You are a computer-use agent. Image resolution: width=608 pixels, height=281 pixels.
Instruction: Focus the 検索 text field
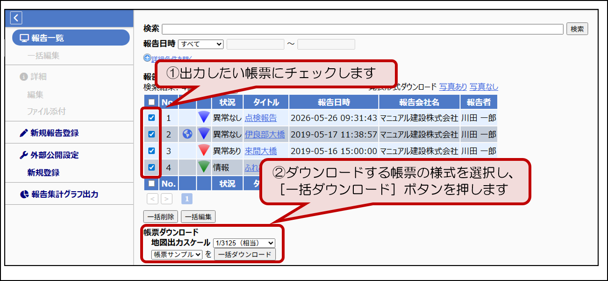[363, 29]
